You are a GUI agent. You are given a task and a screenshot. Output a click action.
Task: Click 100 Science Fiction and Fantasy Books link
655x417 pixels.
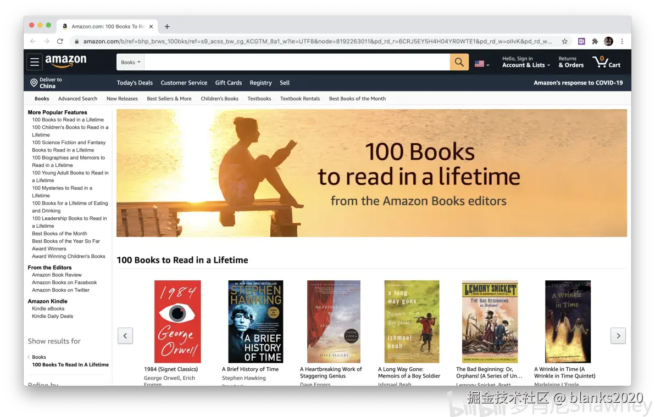click(x=69, y=146)
